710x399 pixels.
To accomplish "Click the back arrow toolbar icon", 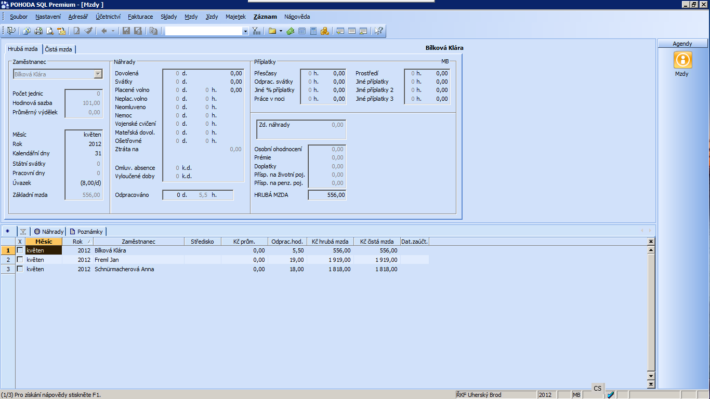I will point(103,31).
